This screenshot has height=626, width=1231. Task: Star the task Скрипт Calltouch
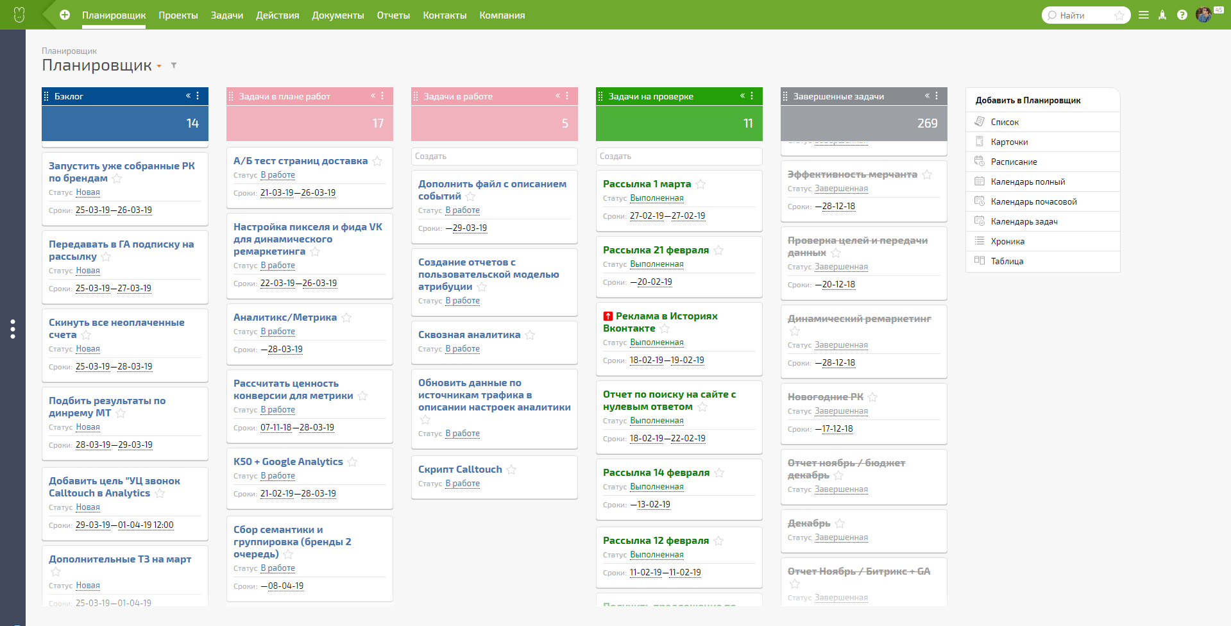click(511, 469)
